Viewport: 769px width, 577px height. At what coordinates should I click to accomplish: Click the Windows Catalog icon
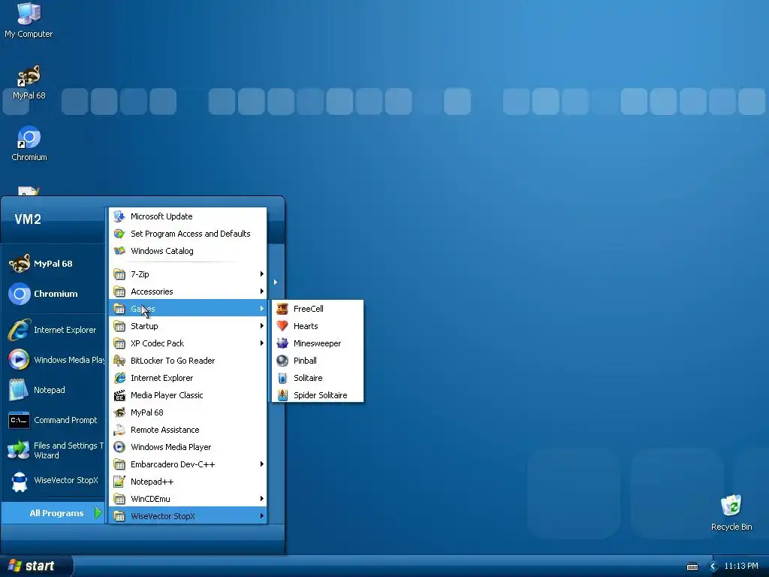click(x=119, y=251)
